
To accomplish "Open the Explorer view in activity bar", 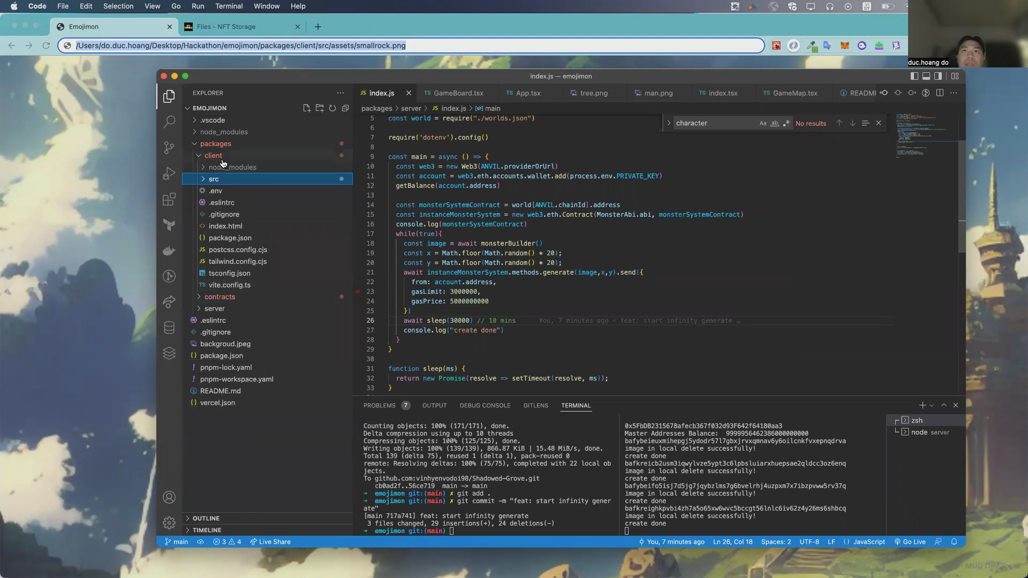I will point(169,96).
